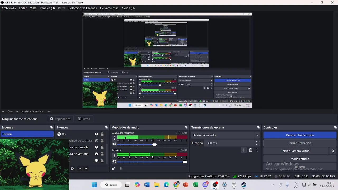Mute Mic/Aux speaker icon
This screenshot has height=190, width=338.
[x=114, y=161]
